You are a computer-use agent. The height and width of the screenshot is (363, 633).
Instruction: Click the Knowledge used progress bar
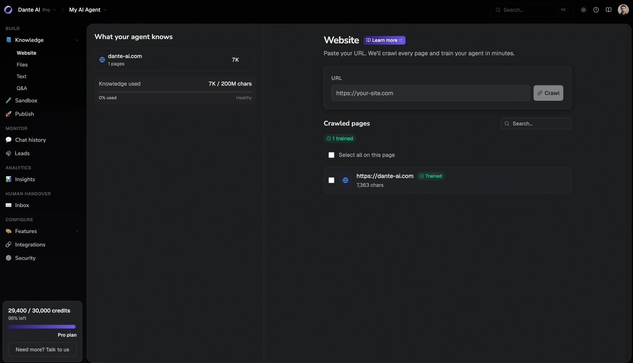(175, 92)
